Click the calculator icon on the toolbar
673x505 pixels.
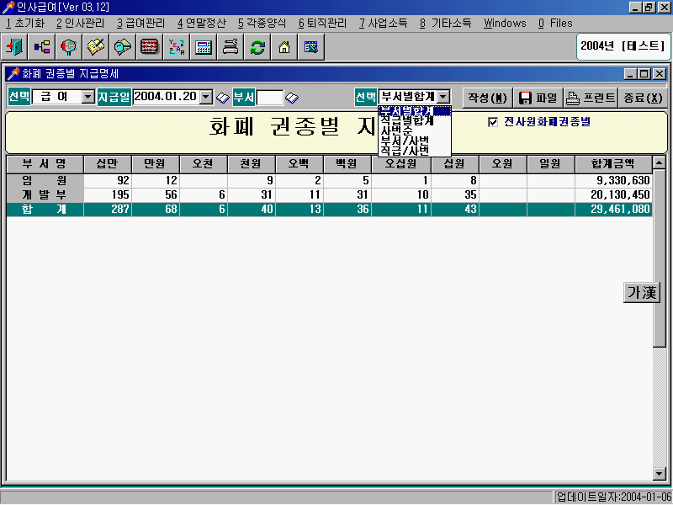pos(203,46)
